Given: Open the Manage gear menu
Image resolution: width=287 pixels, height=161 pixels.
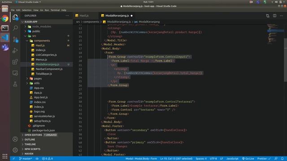Looking at the screenshot, I should point(15,150).
